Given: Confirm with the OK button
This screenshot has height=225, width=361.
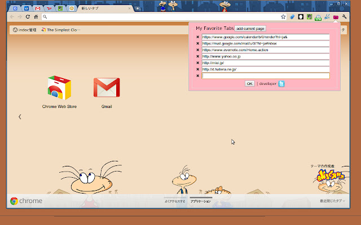Looking at the screenshot, I should pos(249,84).
